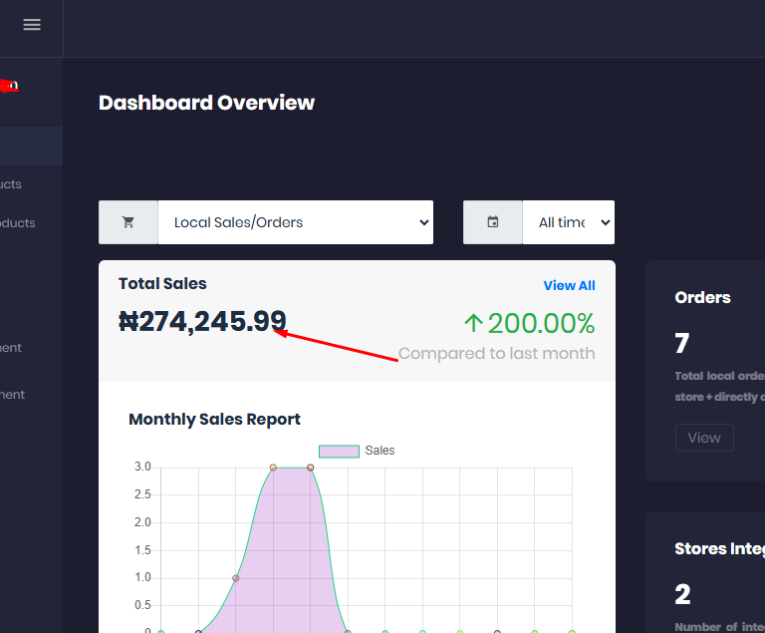Select the first chart data point at 3.0
This screenshot has width=765, height=633.
pyautogui.click(x=273, y=468)
